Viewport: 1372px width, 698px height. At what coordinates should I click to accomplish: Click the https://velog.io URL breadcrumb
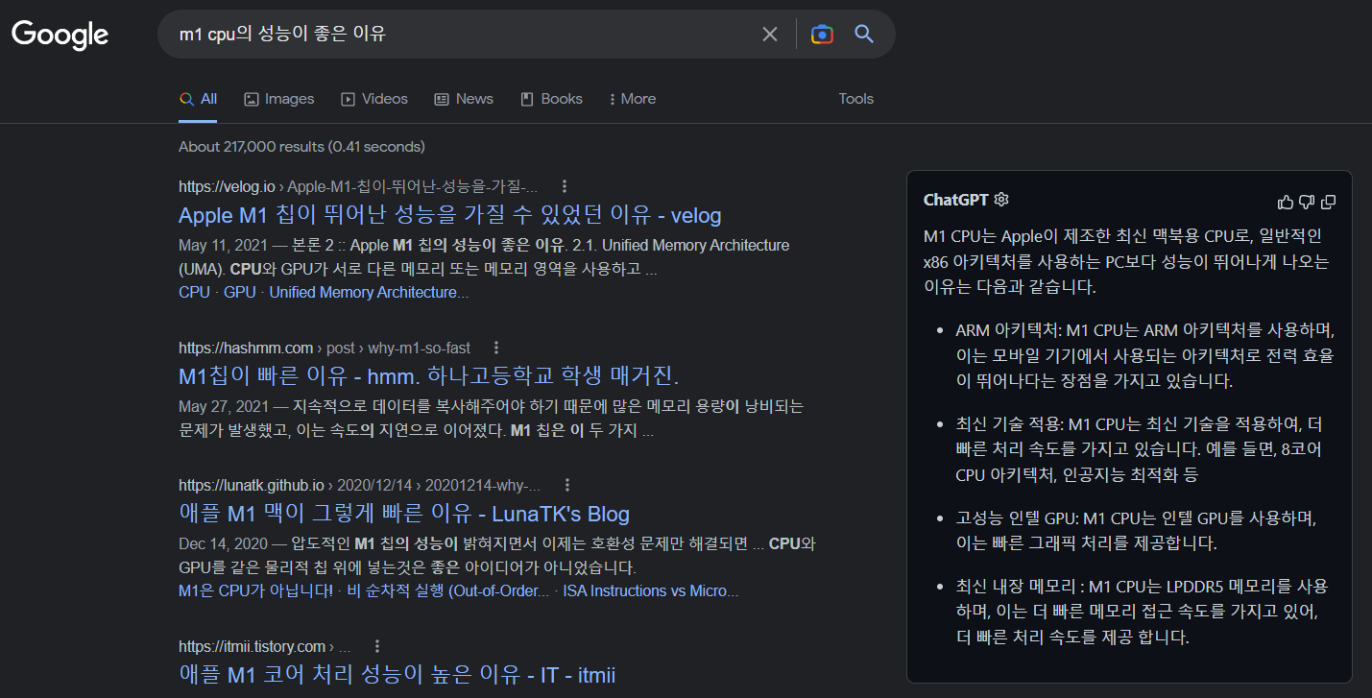point(358,186)
